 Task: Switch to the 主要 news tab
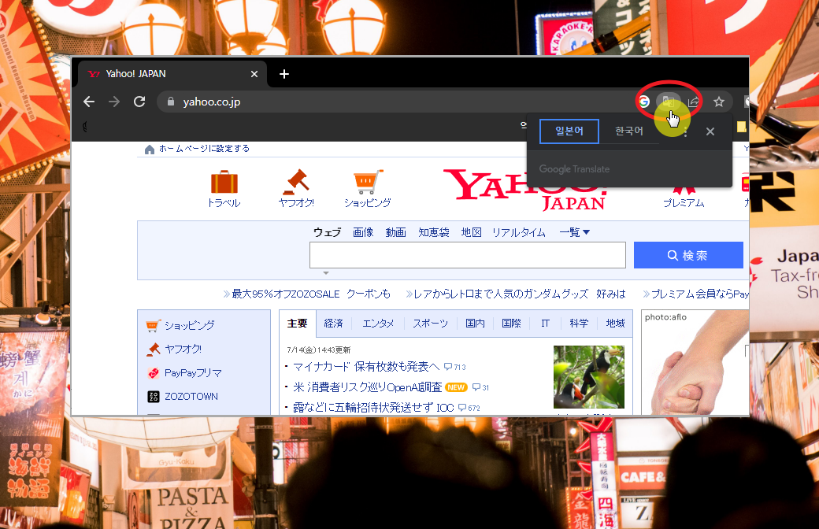point(297,324)
